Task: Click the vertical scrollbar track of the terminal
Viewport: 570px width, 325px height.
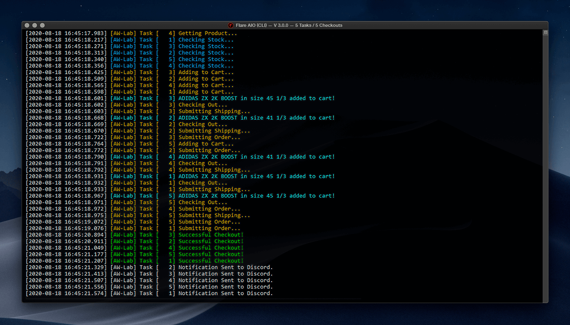Action: [546, 162]
